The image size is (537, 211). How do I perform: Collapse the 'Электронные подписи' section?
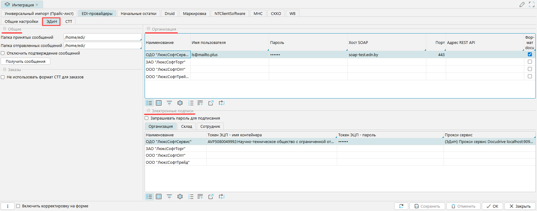(x=149, y=111)
